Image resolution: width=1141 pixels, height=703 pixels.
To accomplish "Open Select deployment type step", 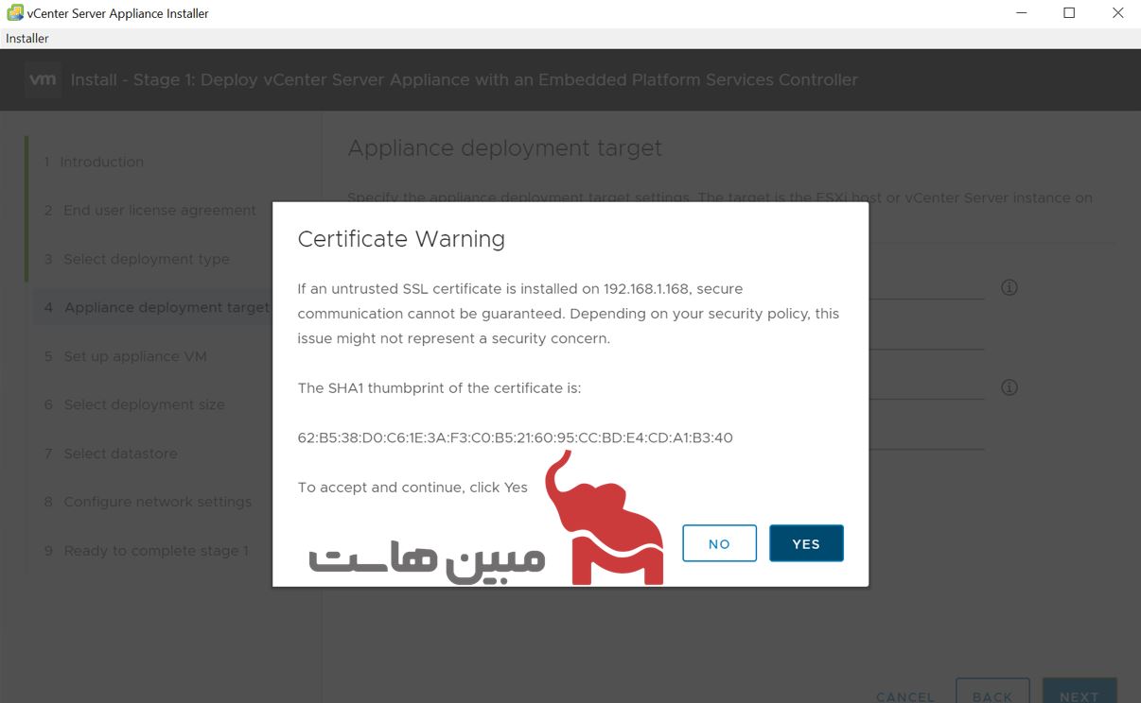I will click(146, 259).
